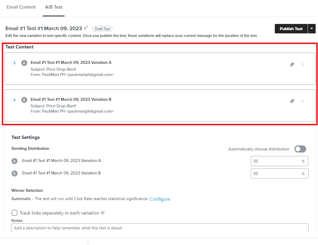
Task: Enable Automatically choose distribution toggle
Action: (x=300, y=149)
